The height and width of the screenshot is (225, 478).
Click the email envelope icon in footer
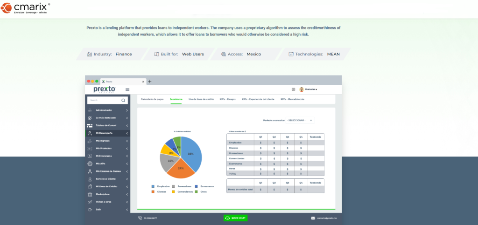point(313,218)
